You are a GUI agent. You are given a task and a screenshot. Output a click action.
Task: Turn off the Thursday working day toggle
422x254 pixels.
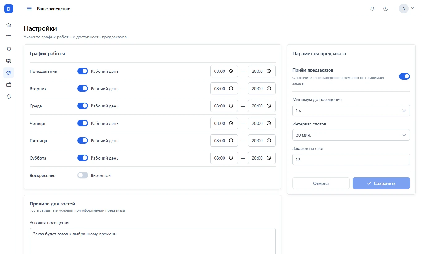click(83, 123)
